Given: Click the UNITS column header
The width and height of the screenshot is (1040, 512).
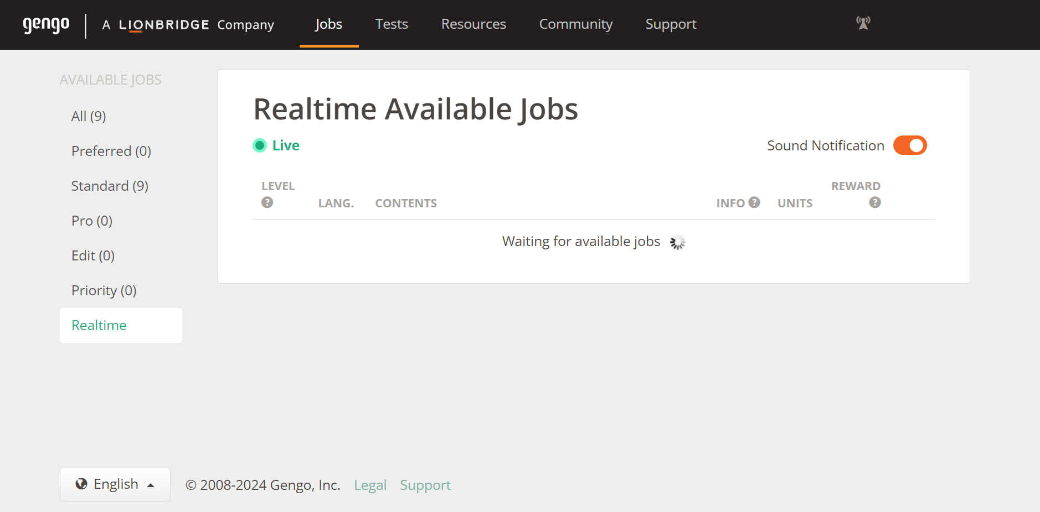Looking at the screenshot, I should (795, 203).
